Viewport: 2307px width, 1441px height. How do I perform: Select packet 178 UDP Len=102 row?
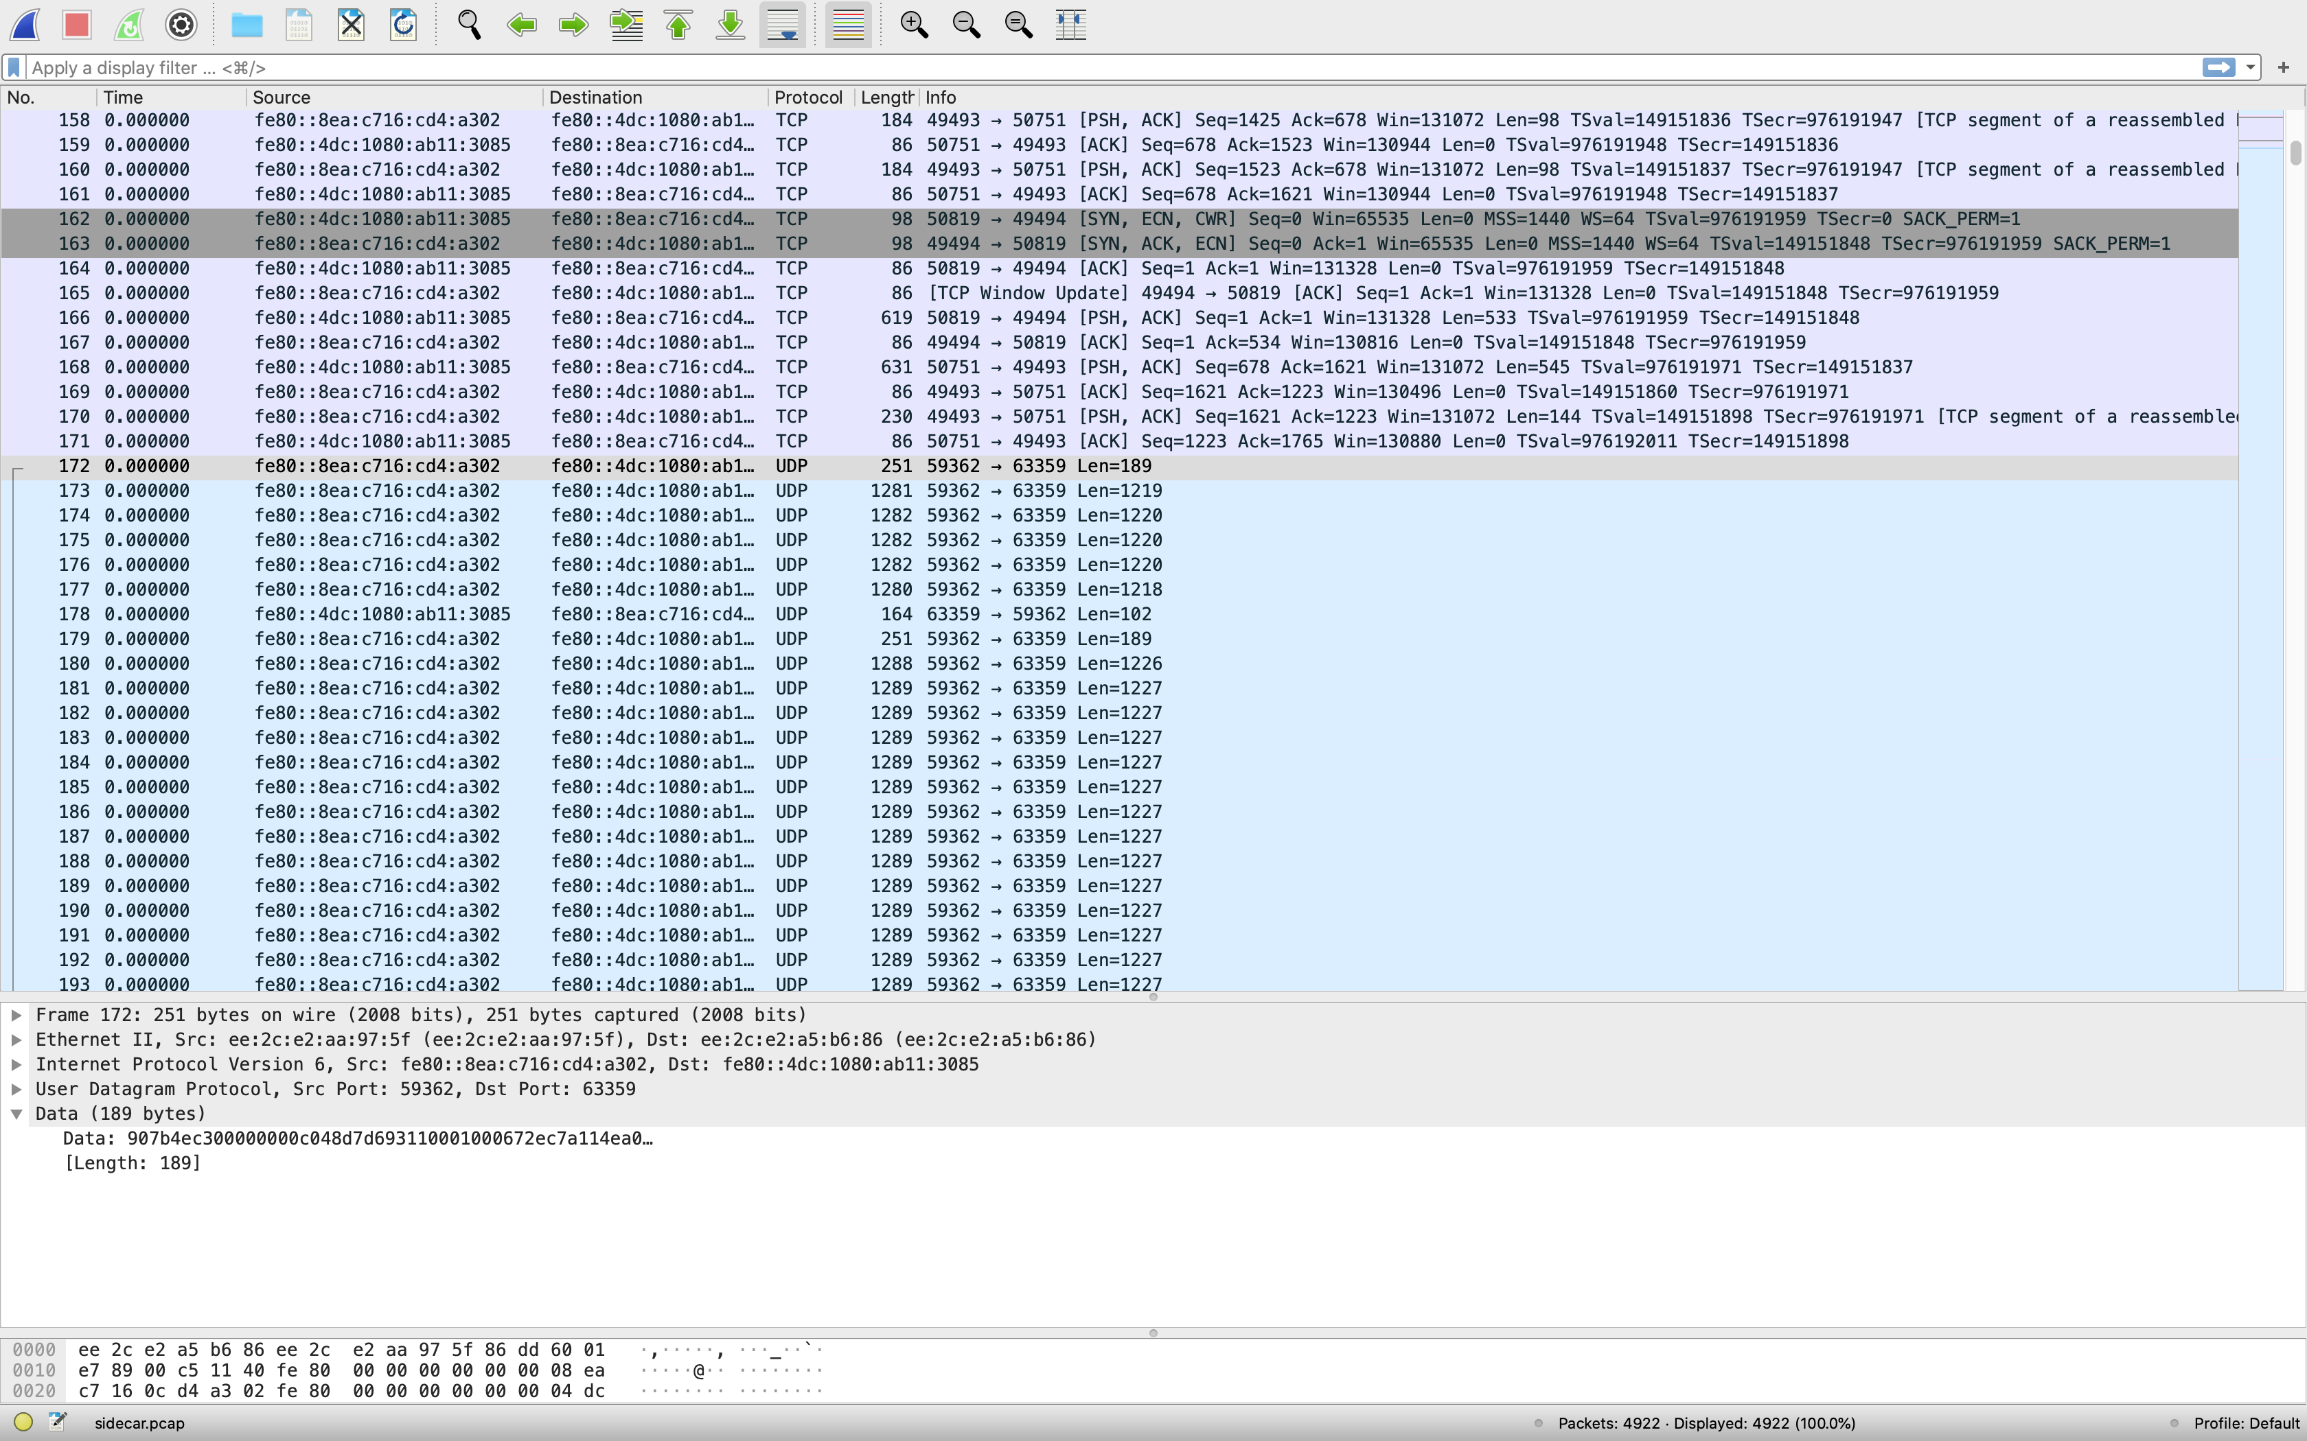(x=1119, y=615)
